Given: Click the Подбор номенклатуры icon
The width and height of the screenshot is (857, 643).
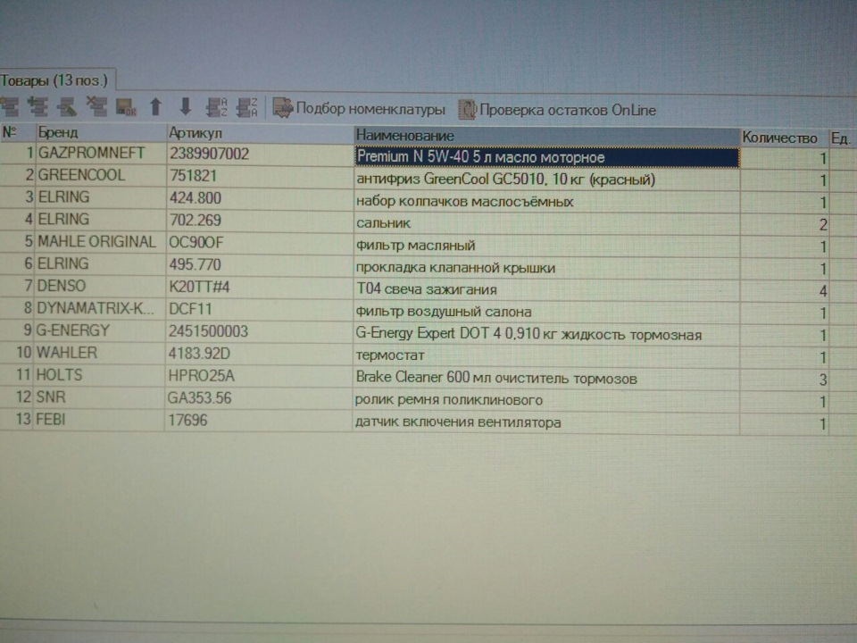Looking at the screenshot, I should pyautogui.click(x=283, y=108).
